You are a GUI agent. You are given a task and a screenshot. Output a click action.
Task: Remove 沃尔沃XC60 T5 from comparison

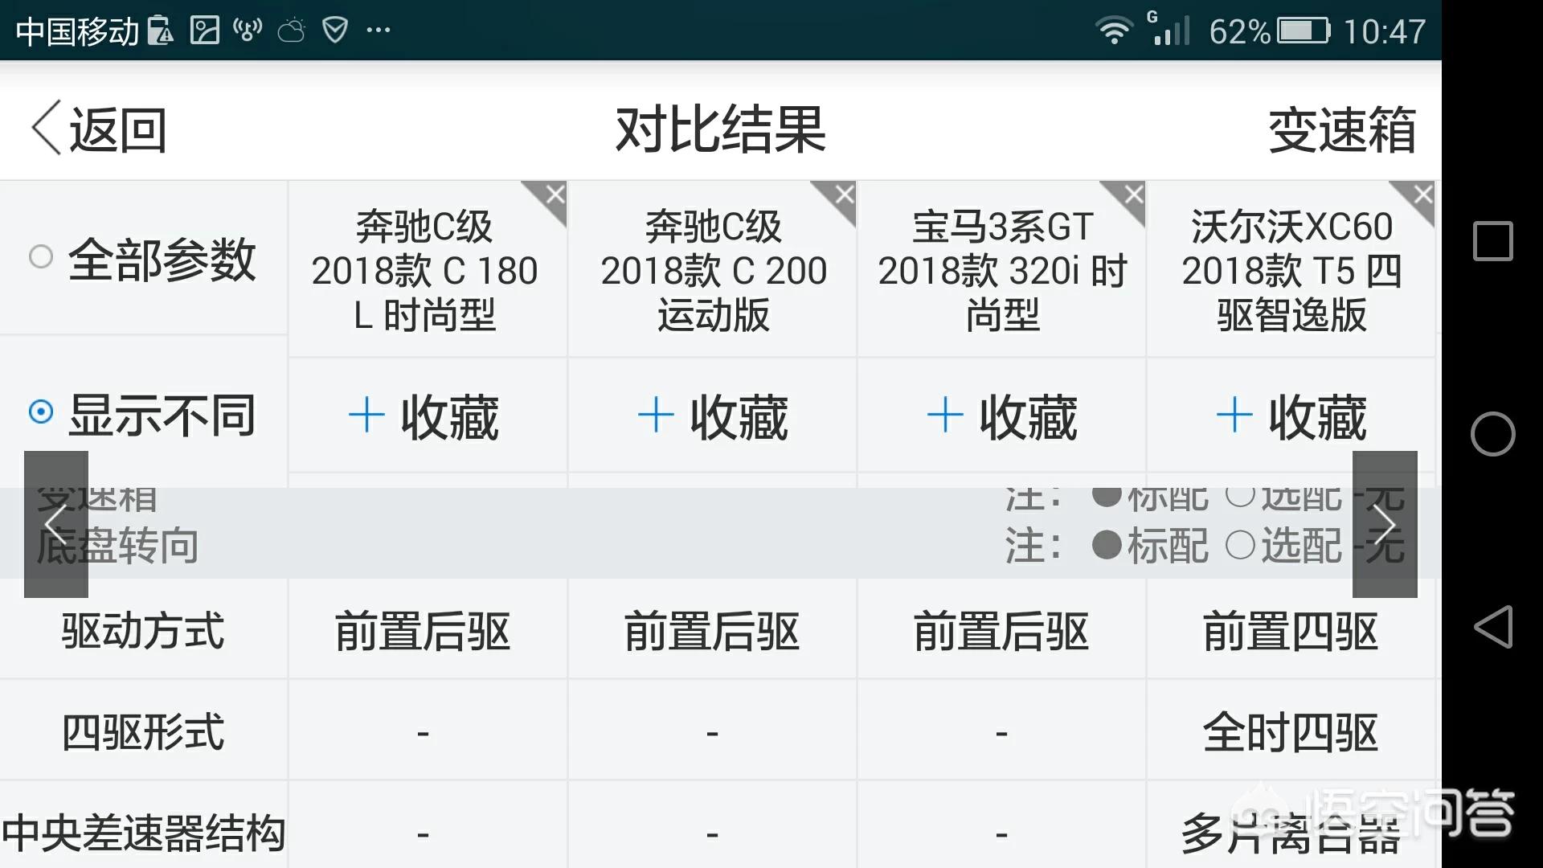1422,194
